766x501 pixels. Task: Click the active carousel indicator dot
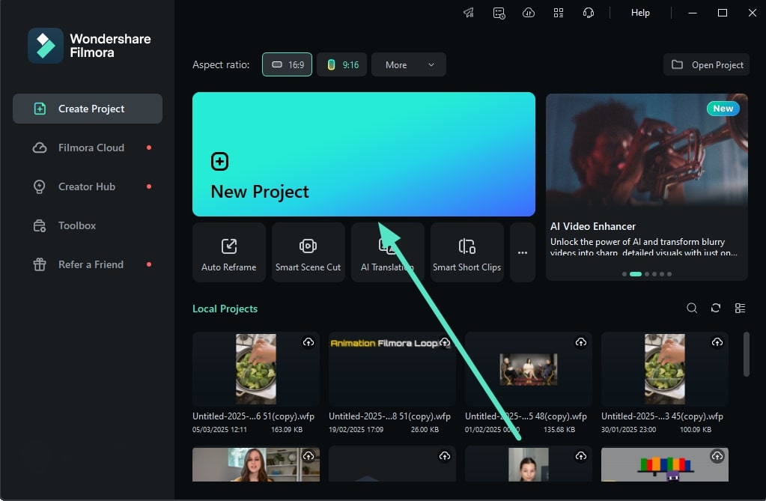[x=636, y=274]
